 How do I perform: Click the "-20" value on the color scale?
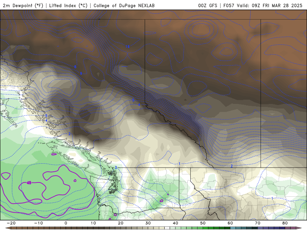[x=11, y=223]
